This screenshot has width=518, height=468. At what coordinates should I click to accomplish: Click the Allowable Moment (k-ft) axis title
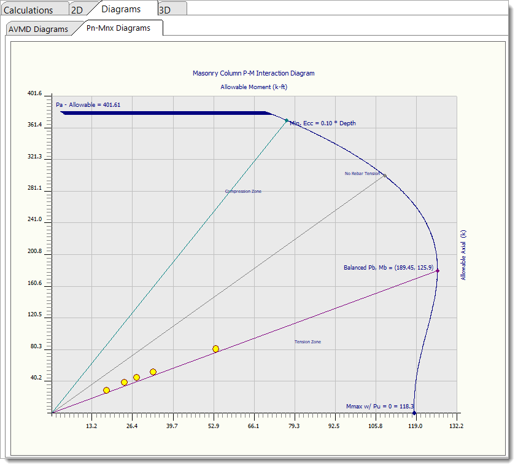[x=253, y=87]
